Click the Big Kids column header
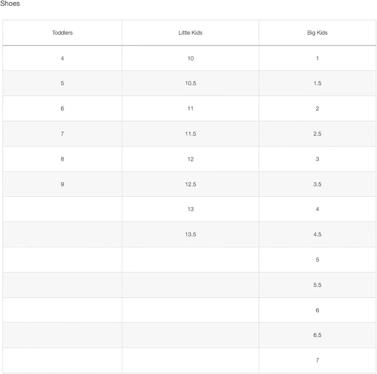 (317, 33)
